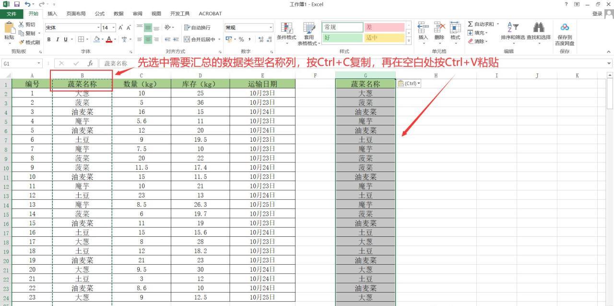Viewport: 614px width, 306px height.
Task: Apply the red font color A
Action: tap(109, 39)
